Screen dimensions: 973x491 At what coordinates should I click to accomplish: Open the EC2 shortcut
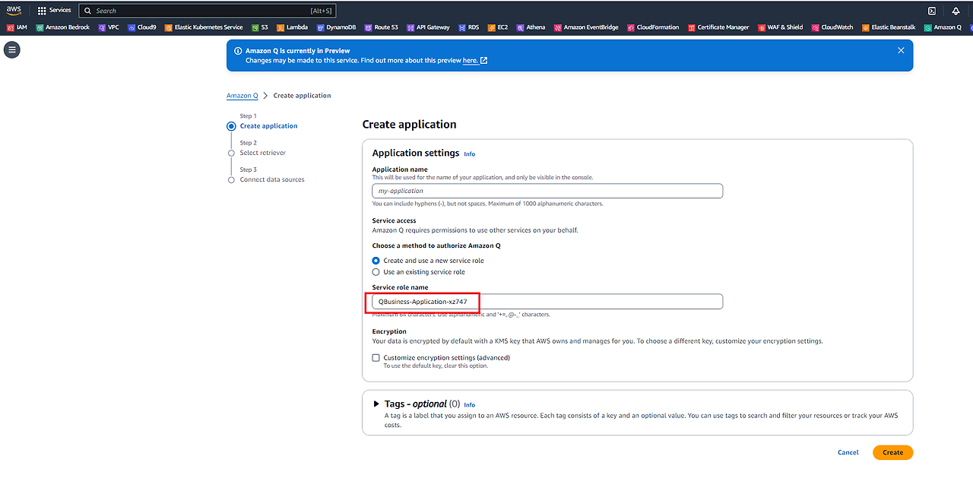pyautogui.click(x=498, y=27)
